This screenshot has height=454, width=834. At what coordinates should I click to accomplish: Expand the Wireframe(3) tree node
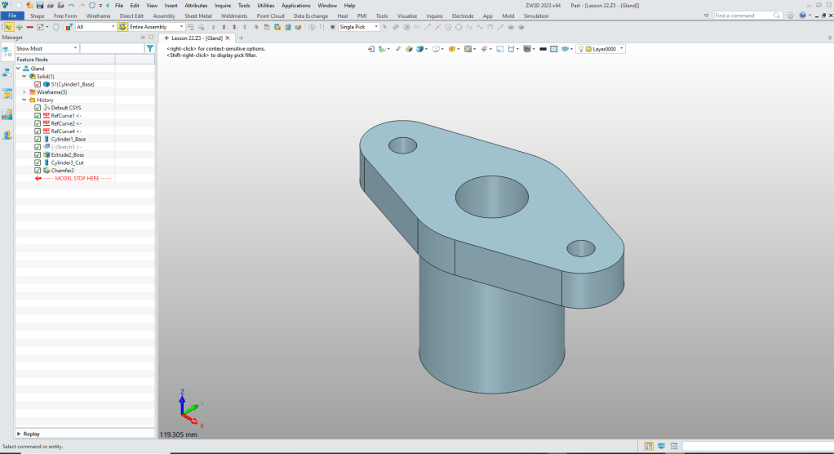24,92
